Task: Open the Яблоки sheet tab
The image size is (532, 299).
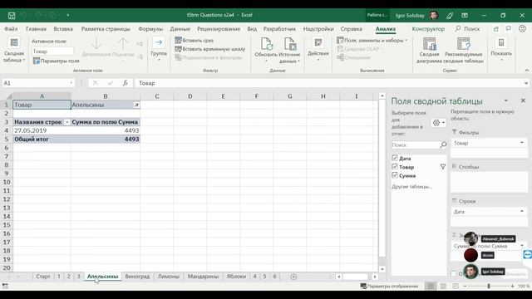Action: pyautogui.click(x=236, y=277)
